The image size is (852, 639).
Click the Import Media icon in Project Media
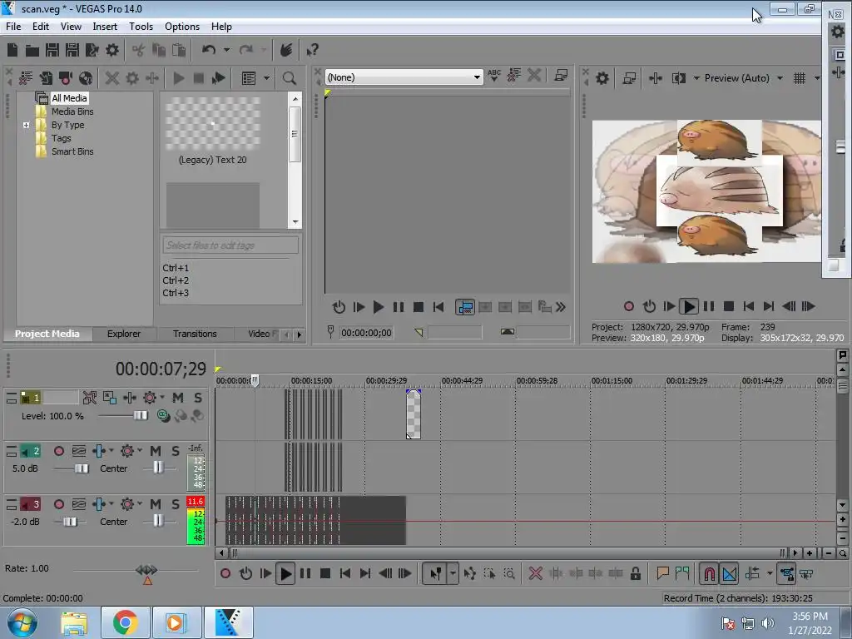26,78
